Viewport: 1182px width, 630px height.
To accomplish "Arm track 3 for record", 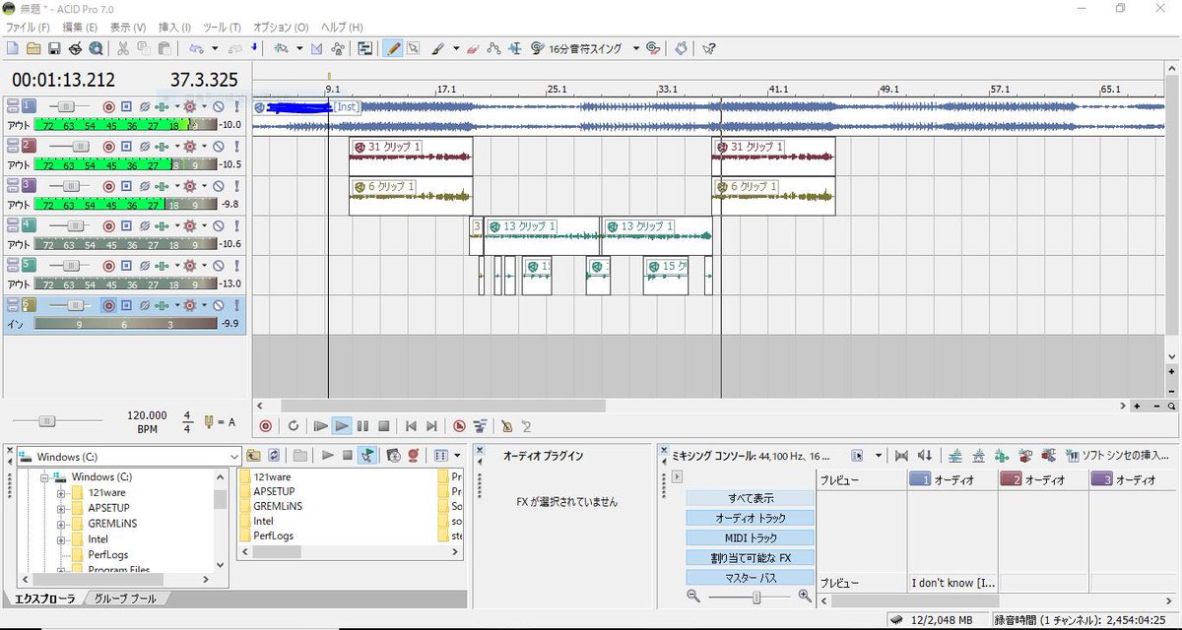I will pyautogui.click(x=109, y=186).
